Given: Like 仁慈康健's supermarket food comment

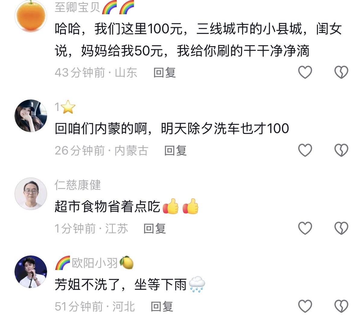Looking at the screenshot, I should (305, 228).
